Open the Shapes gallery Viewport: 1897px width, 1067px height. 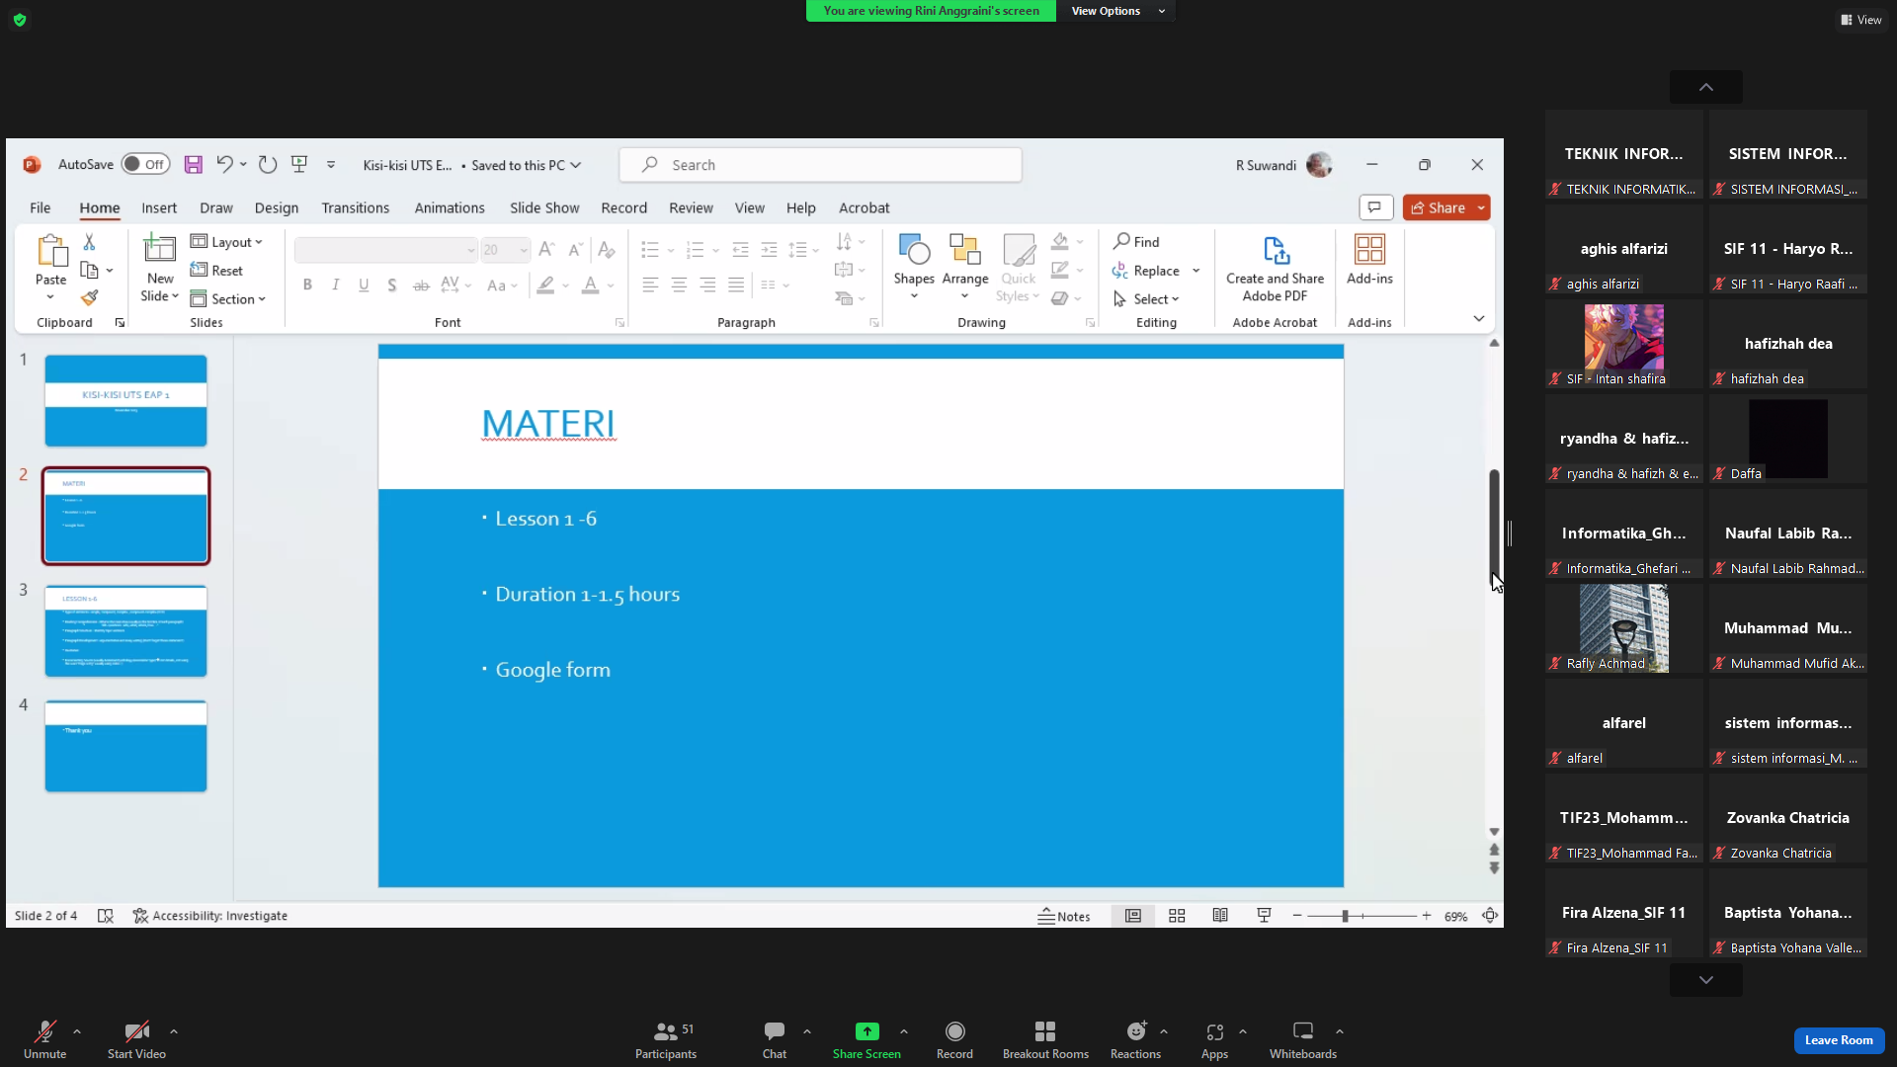click(914, 267)
